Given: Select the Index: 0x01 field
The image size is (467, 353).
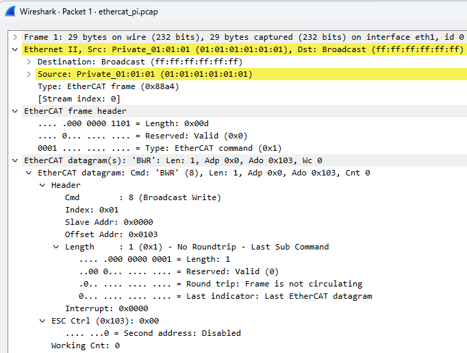Looking at the screenshot, I should tap(92, 210).
